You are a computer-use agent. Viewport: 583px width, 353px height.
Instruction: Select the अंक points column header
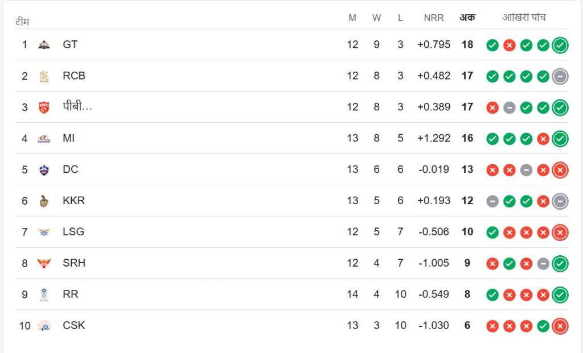(x=467, y=18)
